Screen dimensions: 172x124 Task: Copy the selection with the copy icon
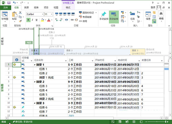20,17
